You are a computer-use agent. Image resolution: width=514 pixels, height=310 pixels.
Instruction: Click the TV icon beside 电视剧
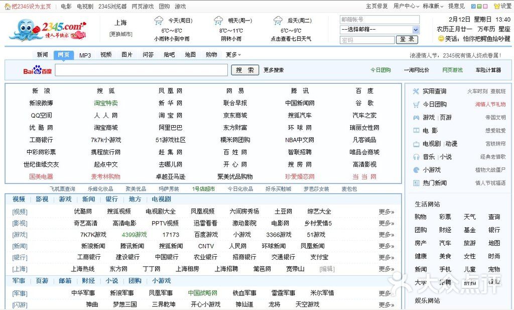click(x=416, y=144)
